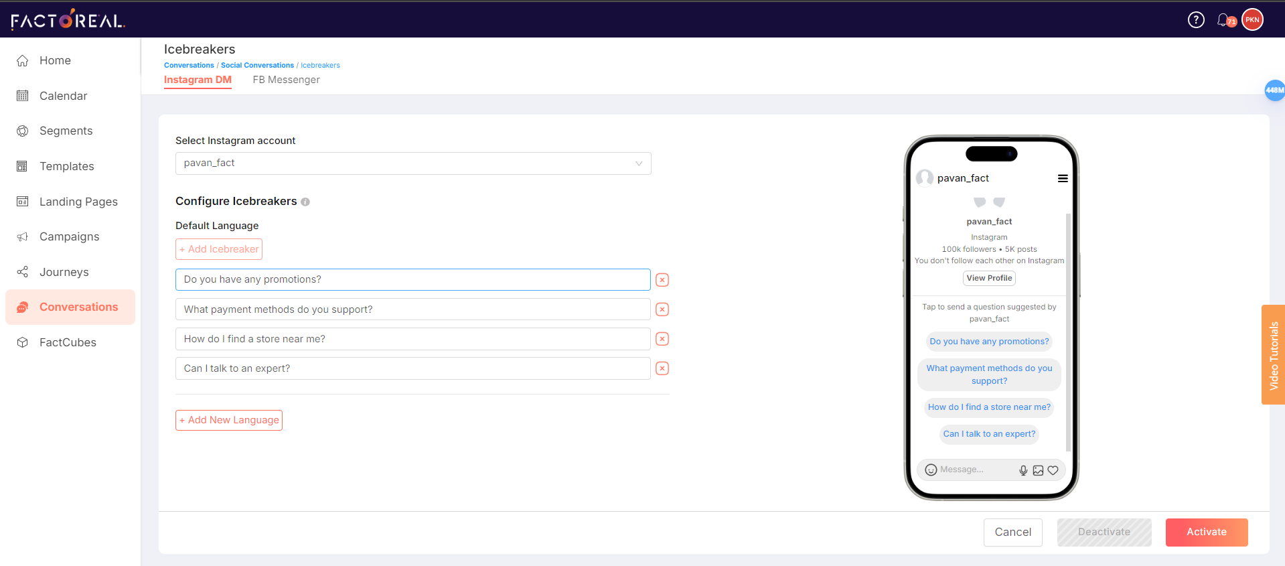The image size is (1285, 566).
Task: Tap payment methods bubble in phone preview
Action: 989,374
